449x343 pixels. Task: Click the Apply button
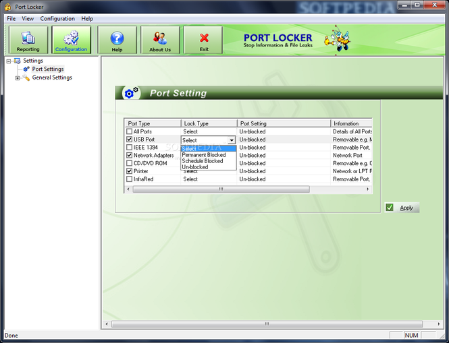[402, 208]
